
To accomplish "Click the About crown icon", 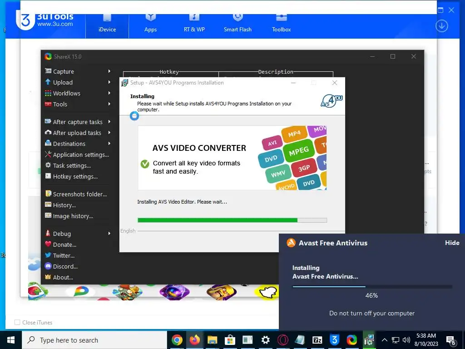I will (48, 277).
